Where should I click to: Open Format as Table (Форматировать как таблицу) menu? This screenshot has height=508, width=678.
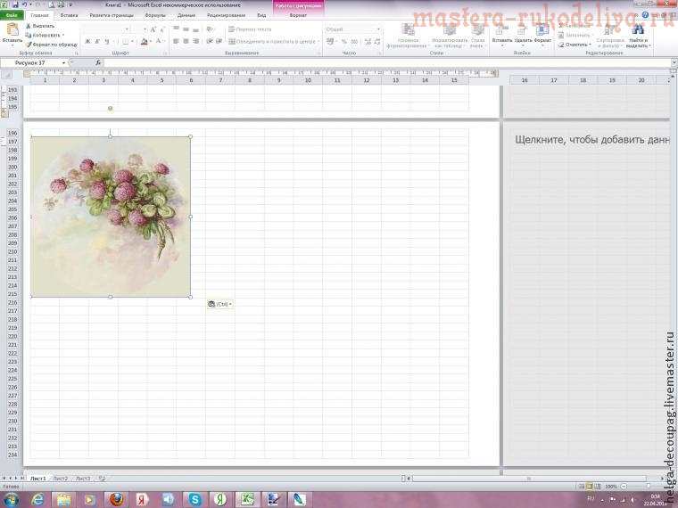click(450, 36)
